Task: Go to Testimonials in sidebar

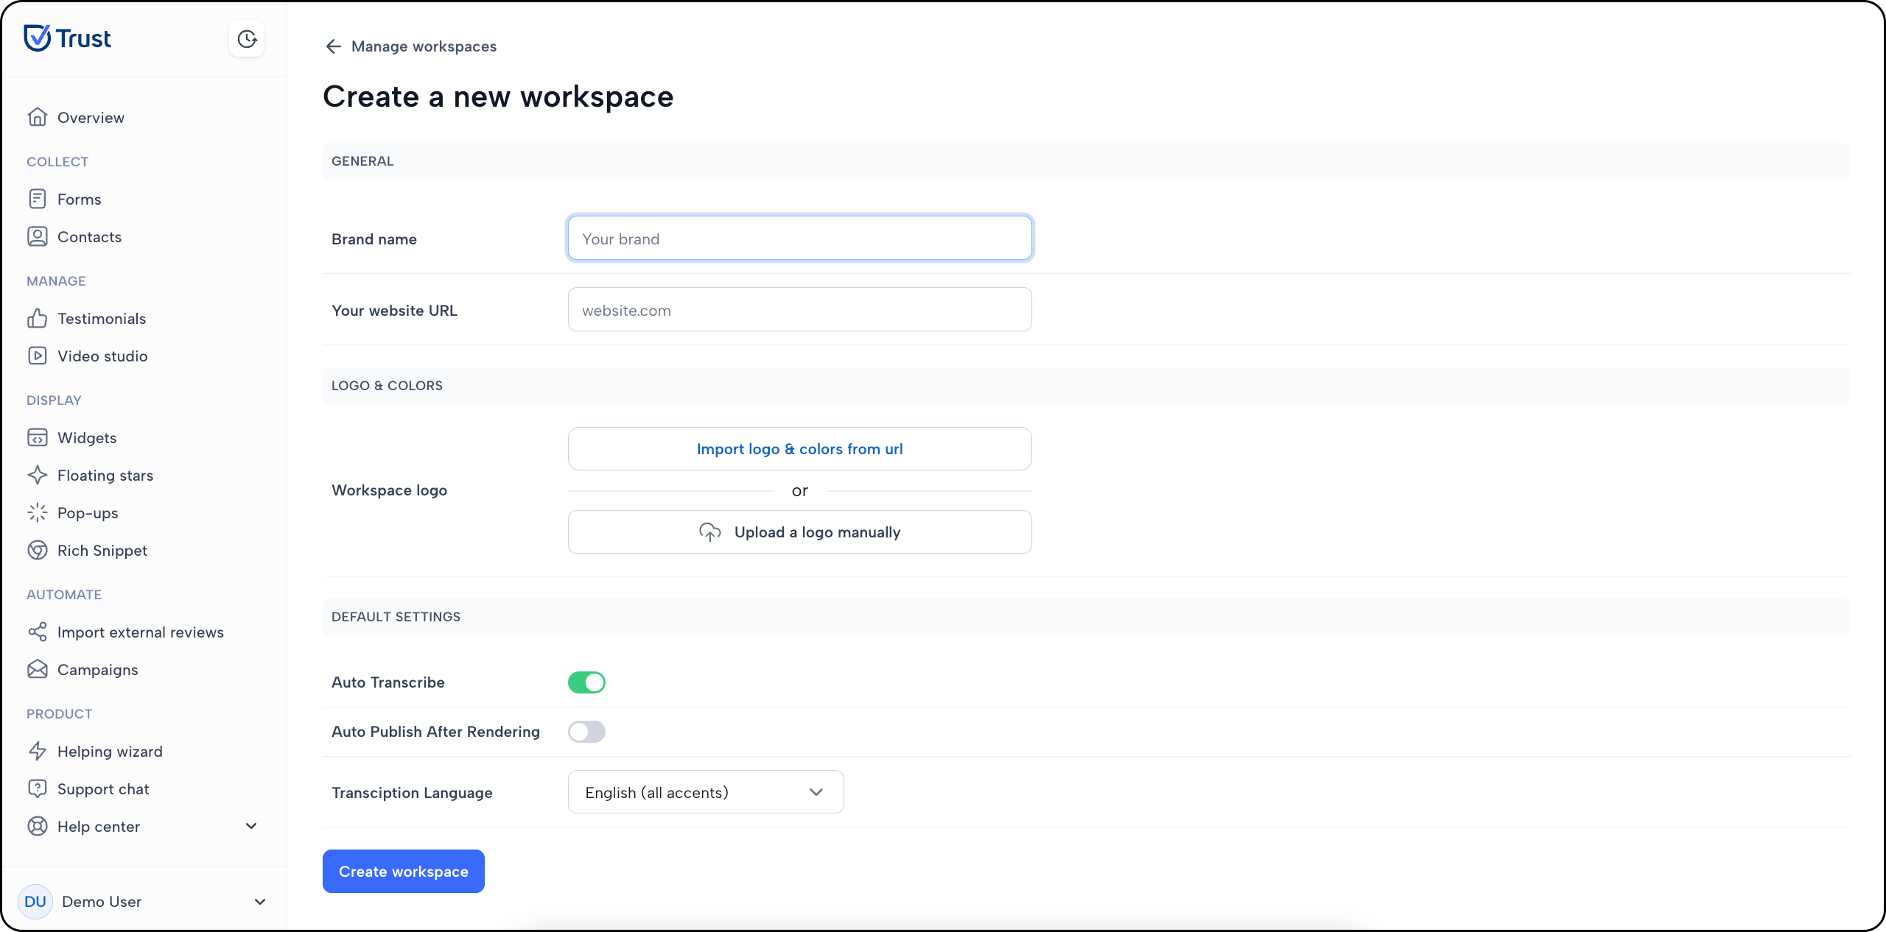Action: [x=102, y=319]
